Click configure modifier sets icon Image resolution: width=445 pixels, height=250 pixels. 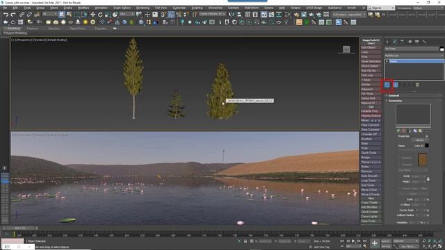[x=417, y=85]
